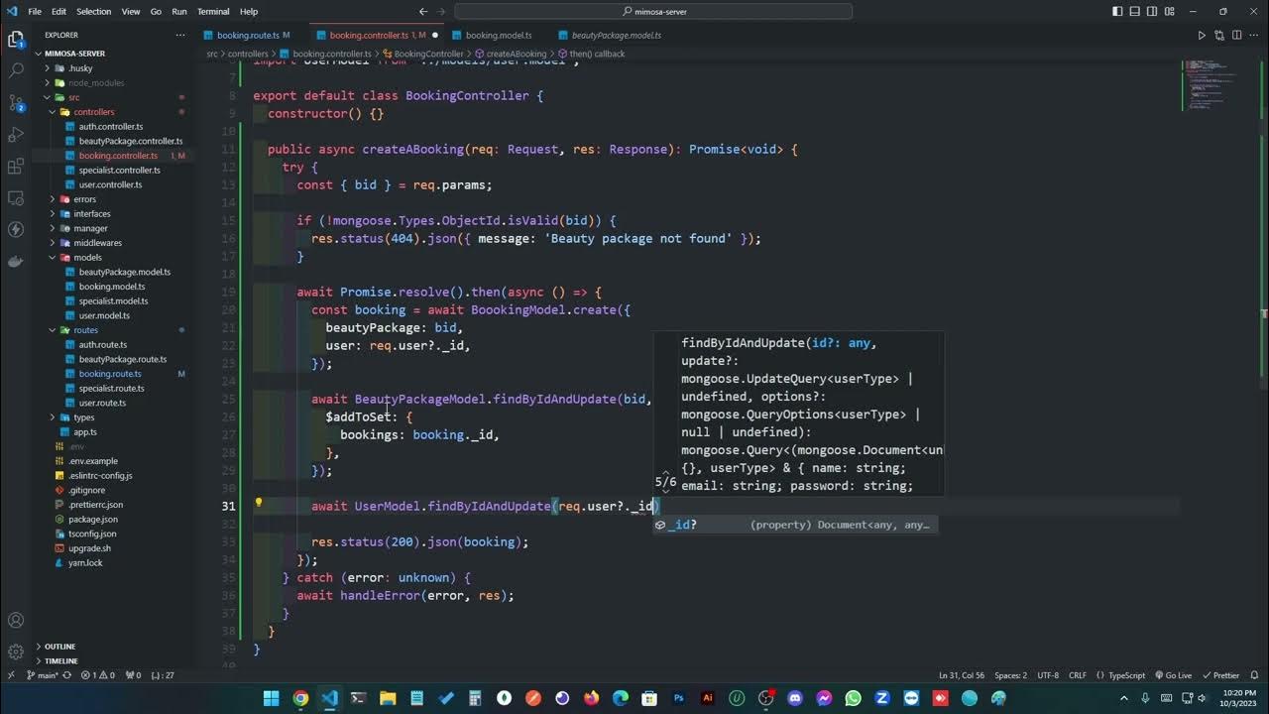Open the Accounts menu icon
The width and height of the screenshot is (1269, 714).
pyautogui.click(x=16, y=621)
